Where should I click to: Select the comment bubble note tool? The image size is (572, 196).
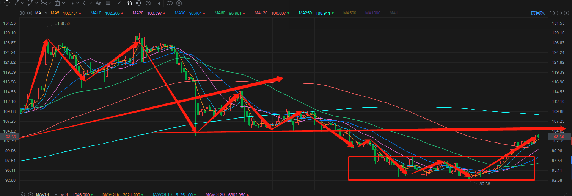(x=108, y=3)
